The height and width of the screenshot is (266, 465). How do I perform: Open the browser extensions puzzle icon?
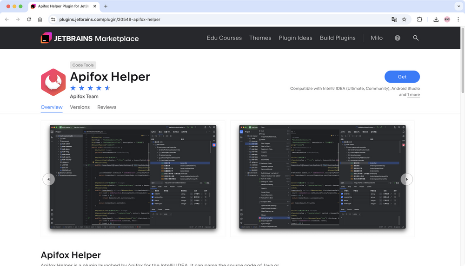[419, 19]
